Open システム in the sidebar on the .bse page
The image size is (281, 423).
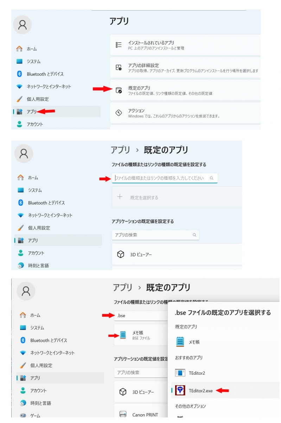click(x=37, y=328)
